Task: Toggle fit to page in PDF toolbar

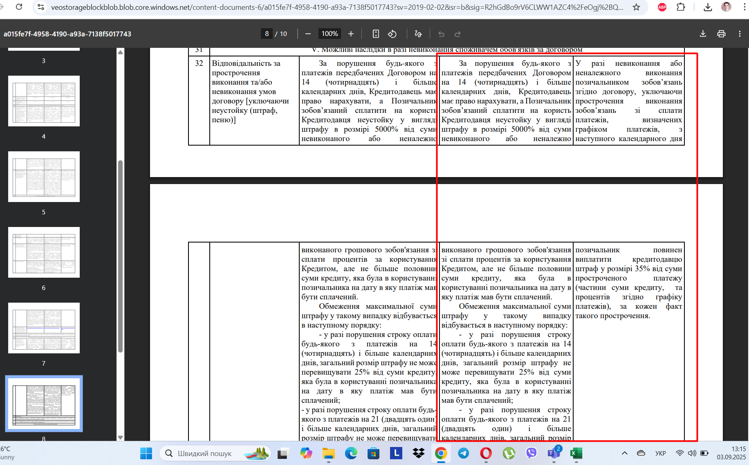Action: 376,34
